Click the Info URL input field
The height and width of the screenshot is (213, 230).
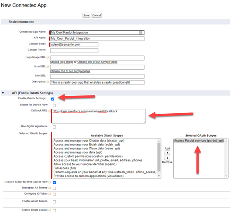click(x=97, y=76)
